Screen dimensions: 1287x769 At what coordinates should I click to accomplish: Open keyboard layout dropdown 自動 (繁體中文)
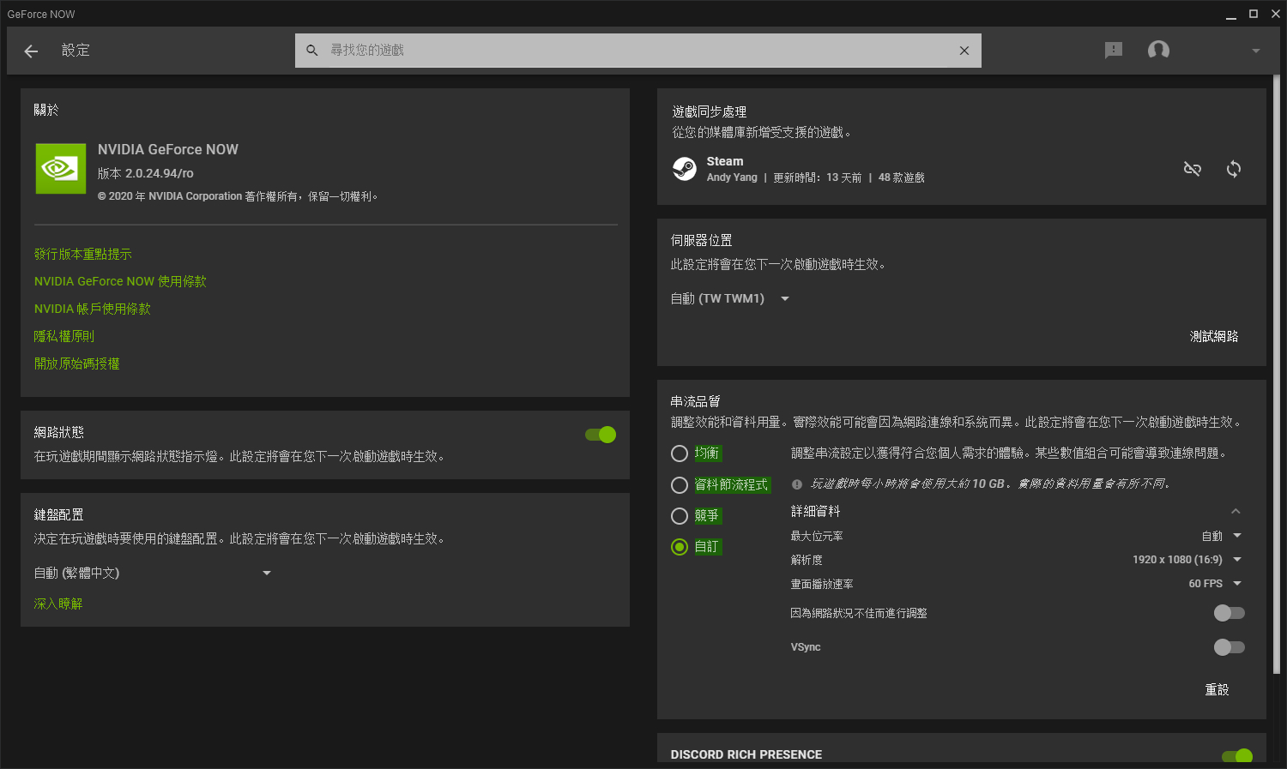pos(153,573)
